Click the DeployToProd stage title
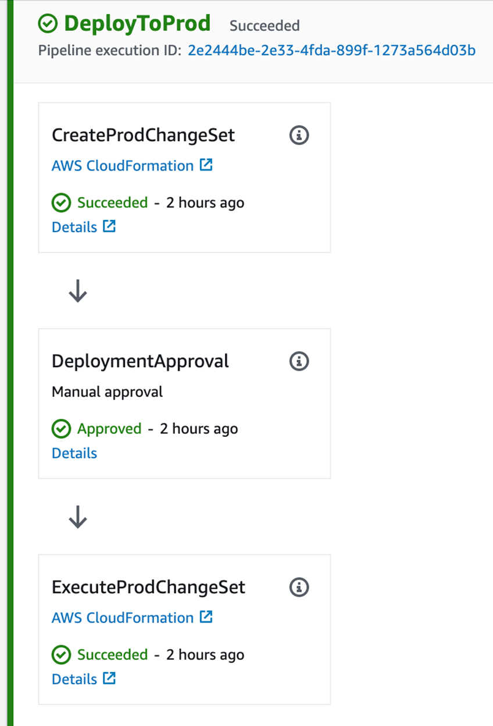The width and height of the screenshot is (493, 726). click(137, 24)
